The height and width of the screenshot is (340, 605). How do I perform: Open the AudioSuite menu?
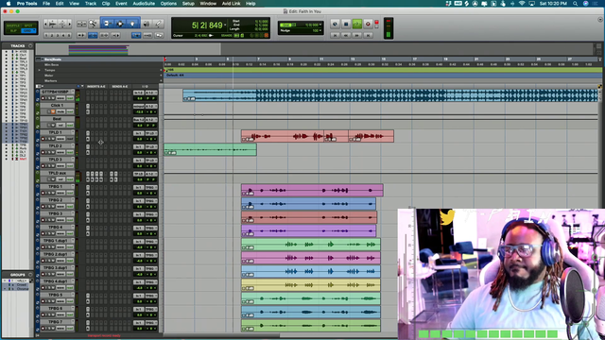(x=144, y=4)
